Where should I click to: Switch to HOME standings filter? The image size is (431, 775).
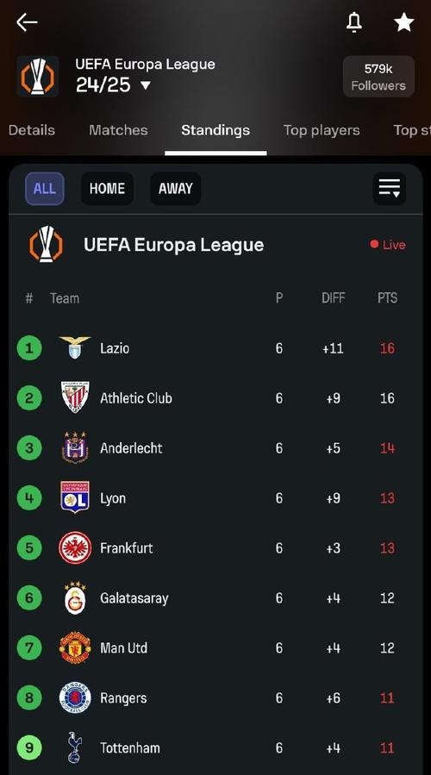pos(107,188)
